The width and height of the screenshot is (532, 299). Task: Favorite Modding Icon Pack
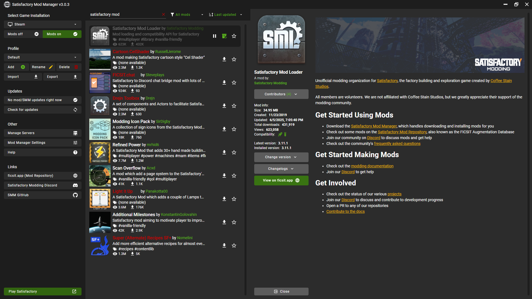(234, 129)
